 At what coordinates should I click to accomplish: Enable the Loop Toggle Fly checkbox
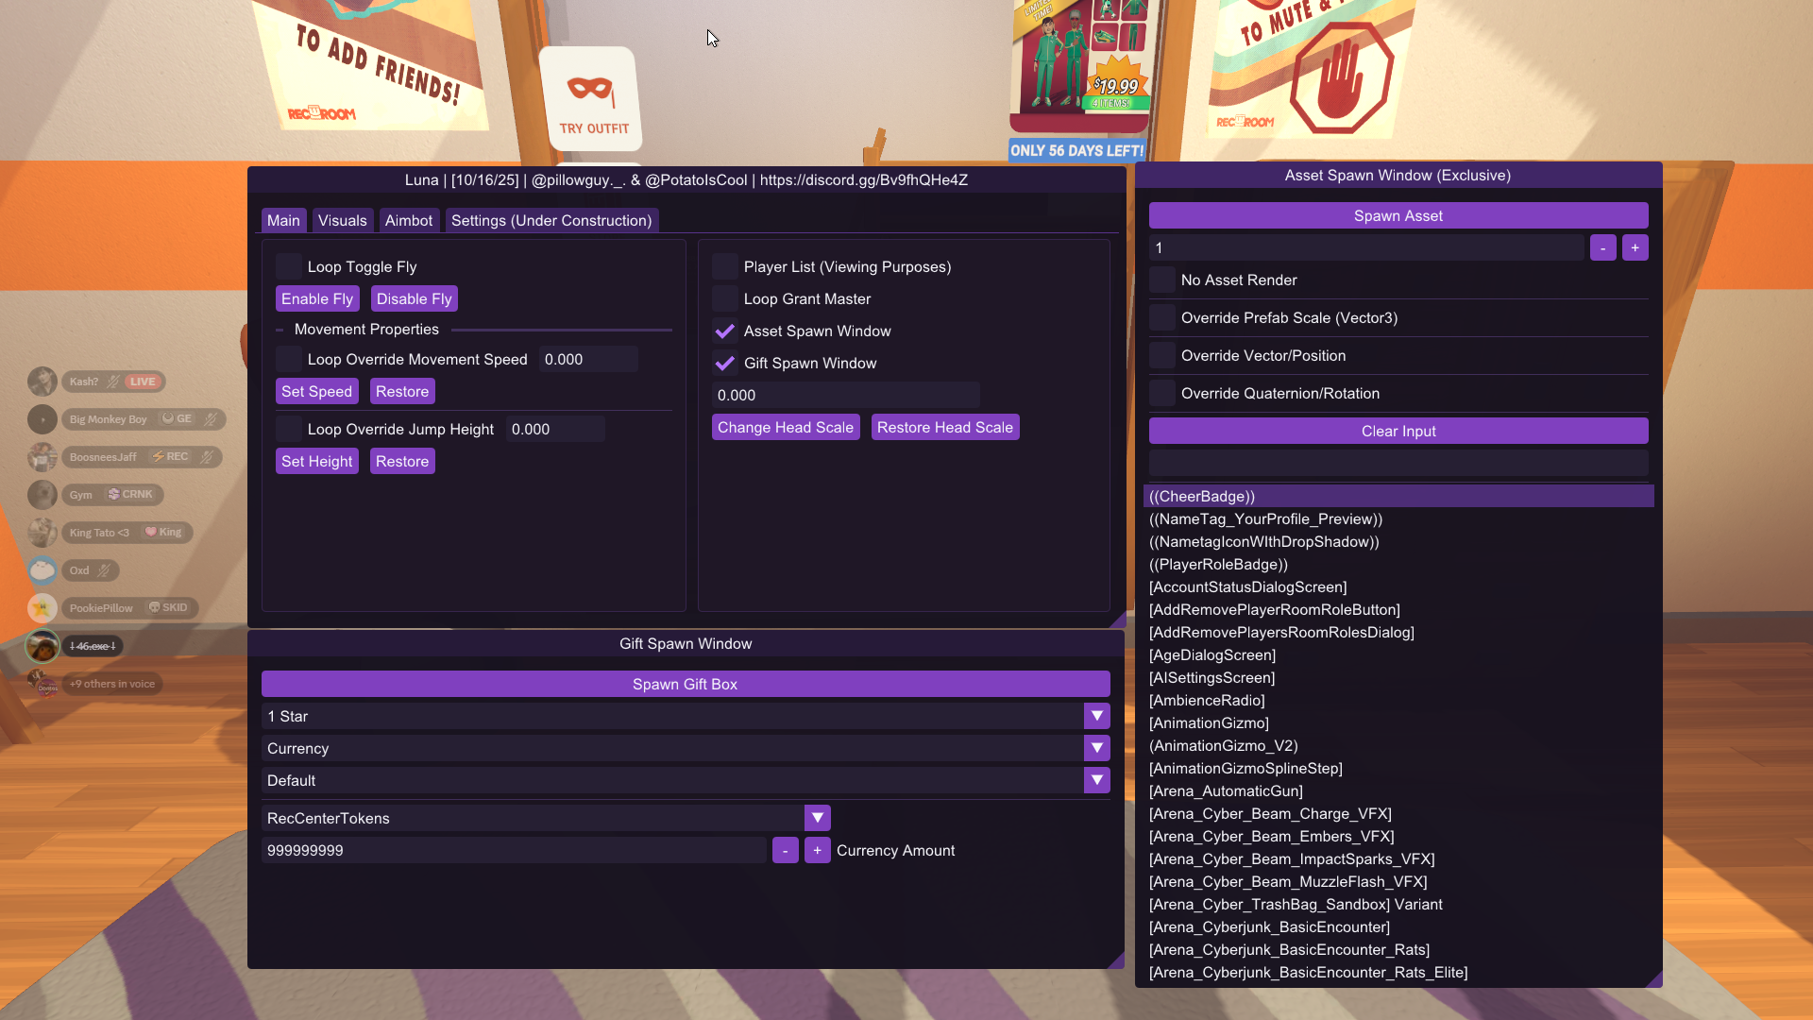(x=288, y=265)
